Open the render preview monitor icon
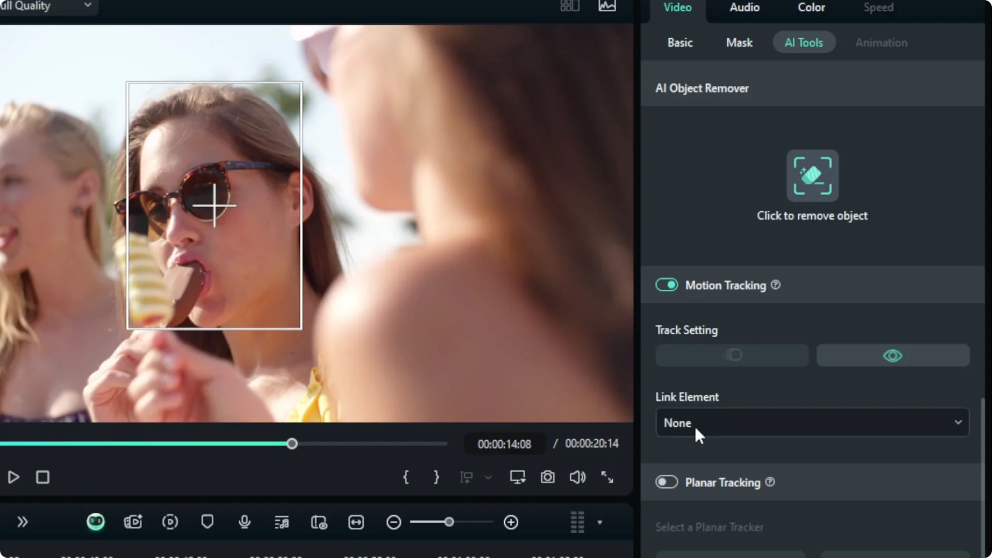Image resolution: width=992 pixels, height=558 pixels. (517, 477)
